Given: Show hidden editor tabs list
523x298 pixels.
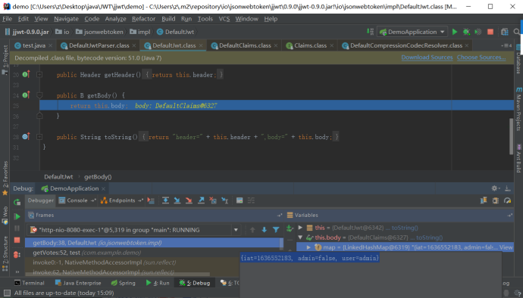Looking at the screenshot, I should click(x=506, y=45).
